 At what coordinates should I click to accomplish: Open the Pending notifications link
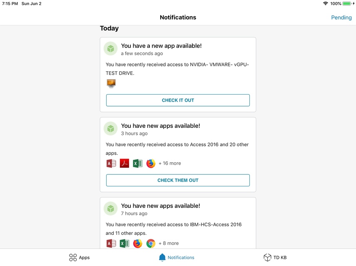(341, 17)
